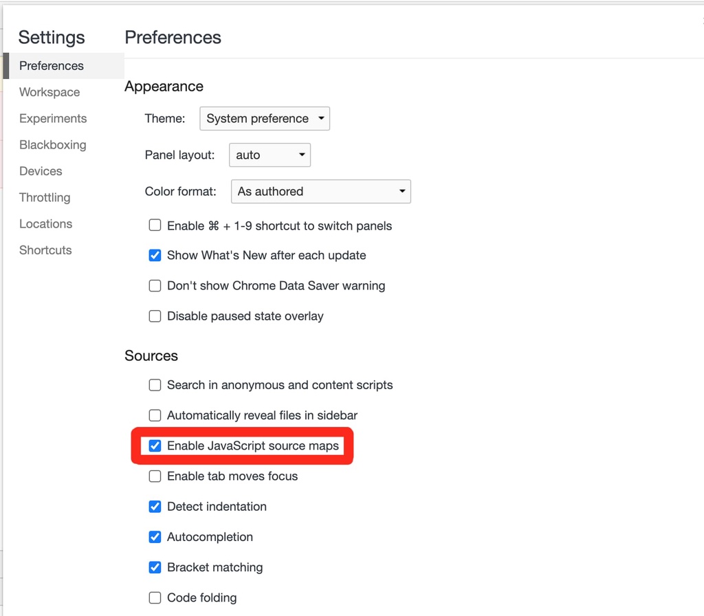Open the Throttling settings
This screenshot has height=616, width=704.
pyautogui.click(x=45, y=197)
